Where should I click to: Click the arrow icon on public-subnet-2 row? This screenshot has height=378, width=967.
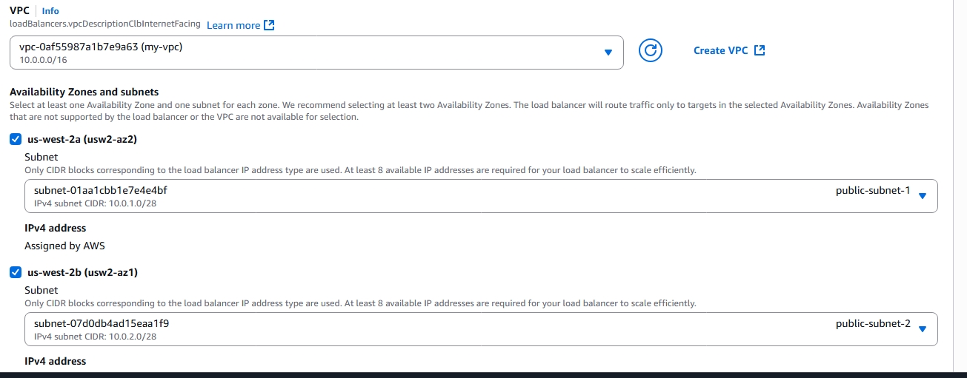[923, 329]
